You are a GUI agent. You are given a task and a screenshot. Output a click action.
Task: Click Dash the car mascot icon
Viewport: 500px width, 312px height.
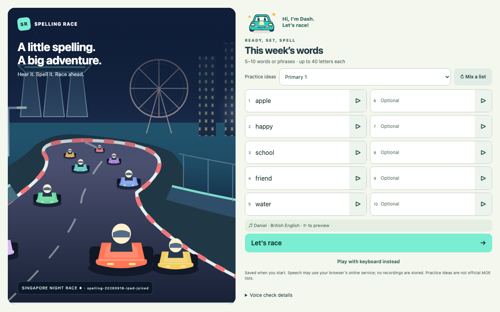[262, 22]
